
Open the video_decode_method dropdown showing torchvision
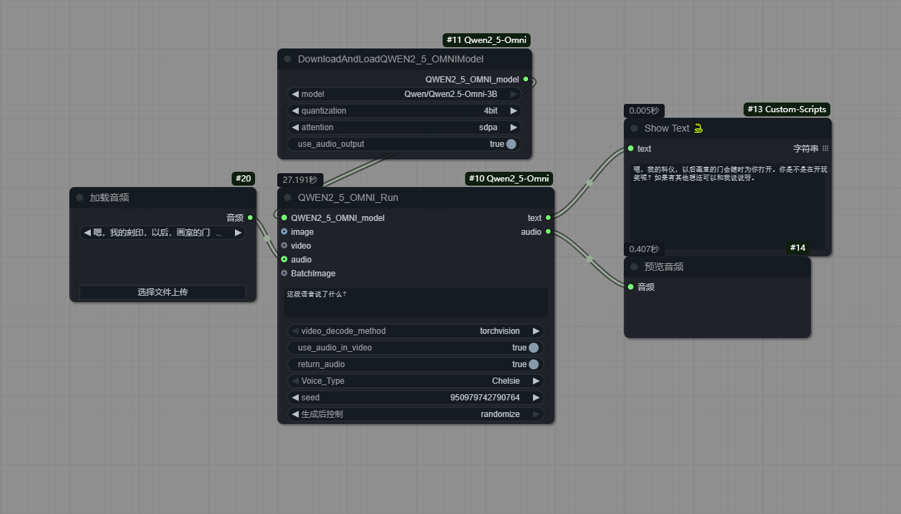point(416,331)
